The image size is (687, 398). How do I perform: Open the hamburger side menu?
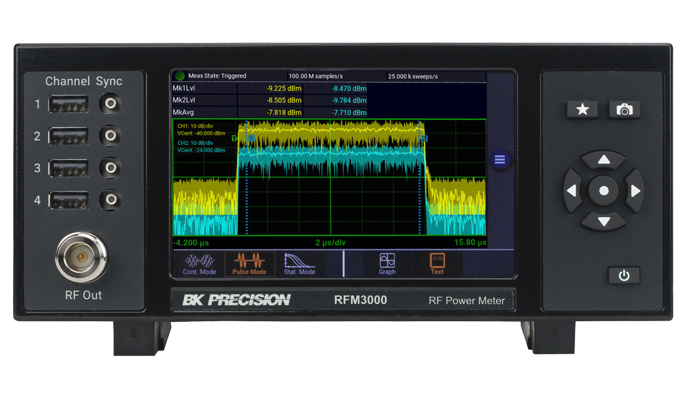(499, 160)
